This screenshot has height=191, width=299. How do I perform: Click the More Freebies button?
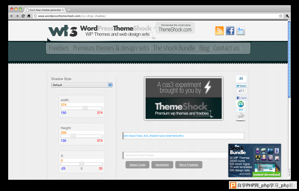[189, 165]
